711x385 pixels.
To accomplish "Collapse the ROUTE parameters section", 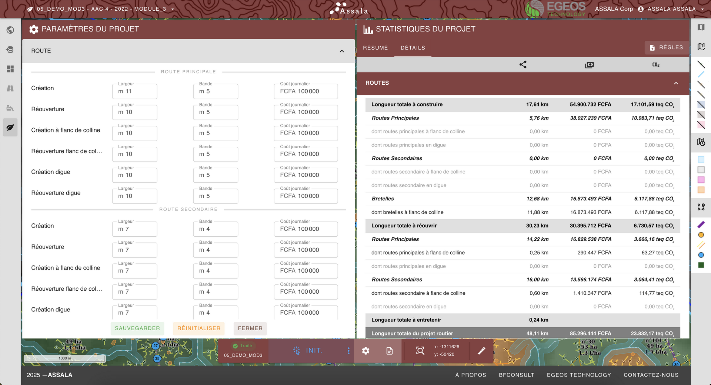I will [x=342, y=51].
